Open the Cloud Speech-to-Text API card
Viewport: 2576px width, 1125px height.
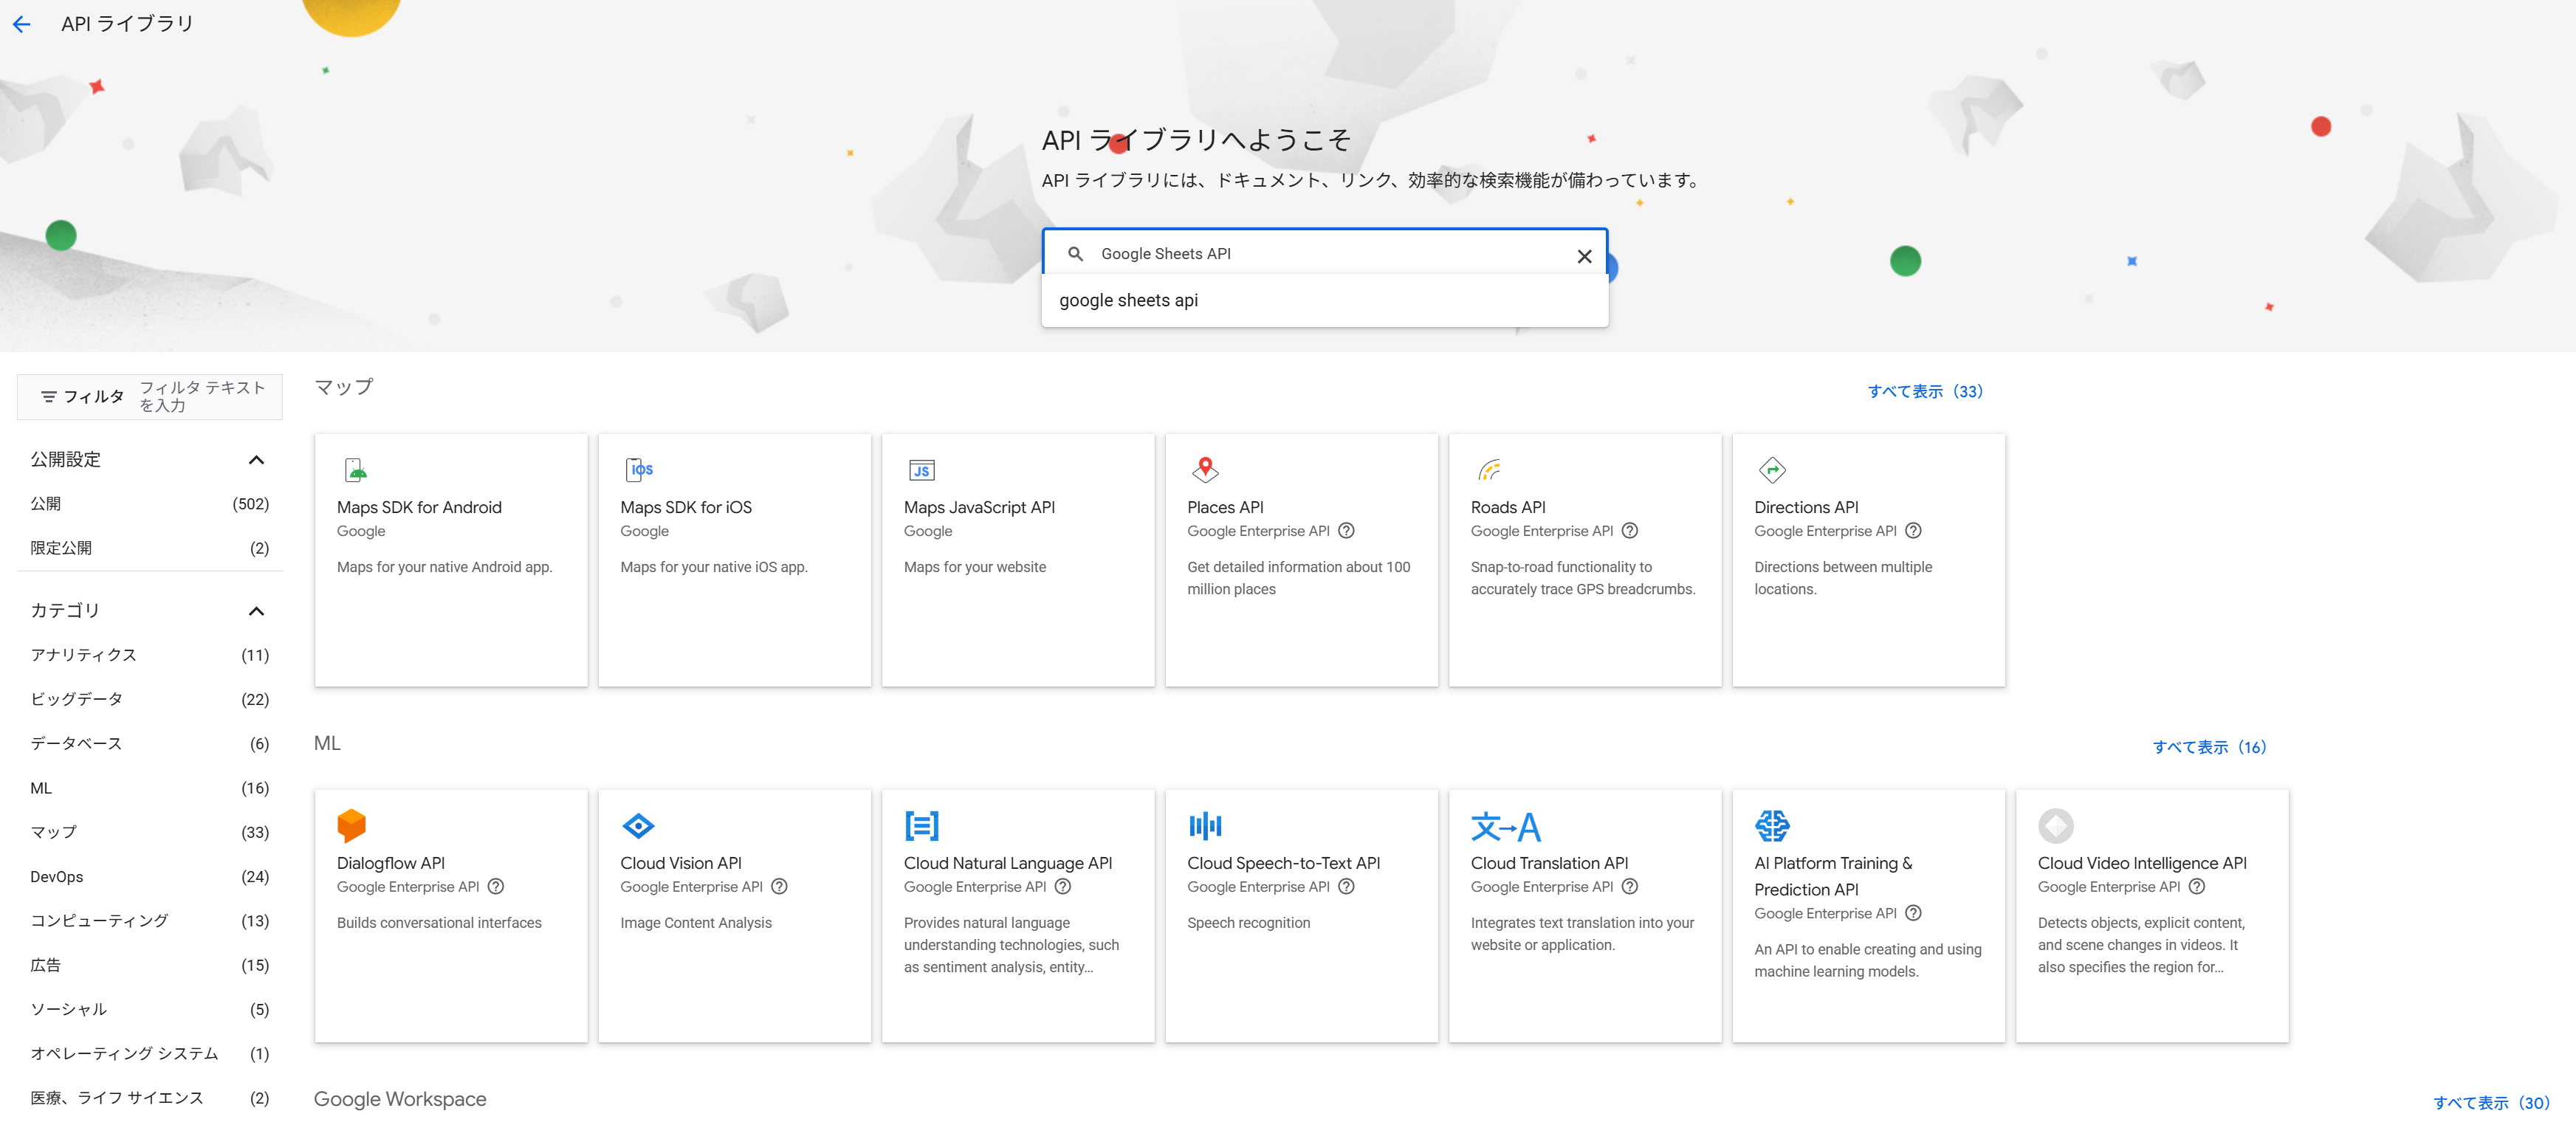click(x=1283, y=863)
